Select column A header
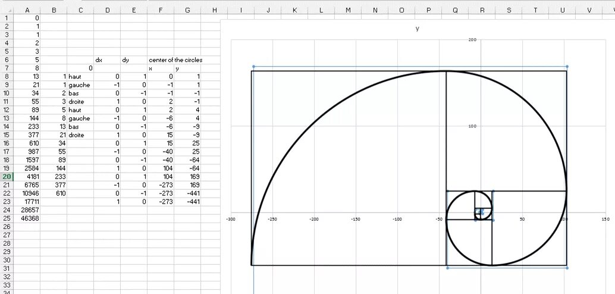615x294 pixels. click(27, 11)
